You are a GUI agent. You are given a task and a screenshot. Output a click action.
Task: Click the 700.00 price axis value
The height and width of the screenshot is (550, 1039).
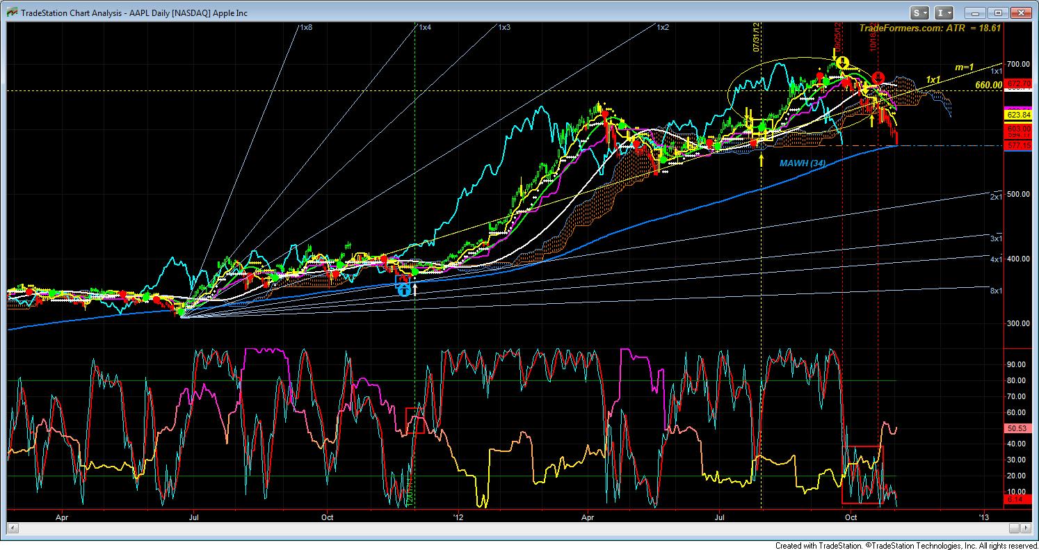[x=1017, y=64]
